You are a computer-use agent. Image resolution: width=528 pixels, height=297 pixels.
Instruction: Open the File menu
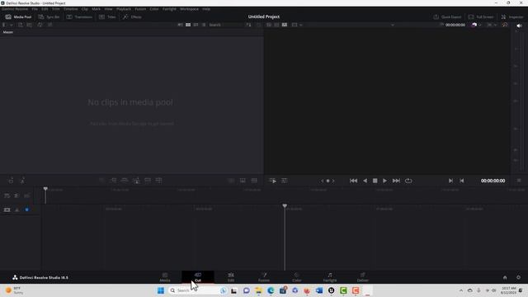35,9
